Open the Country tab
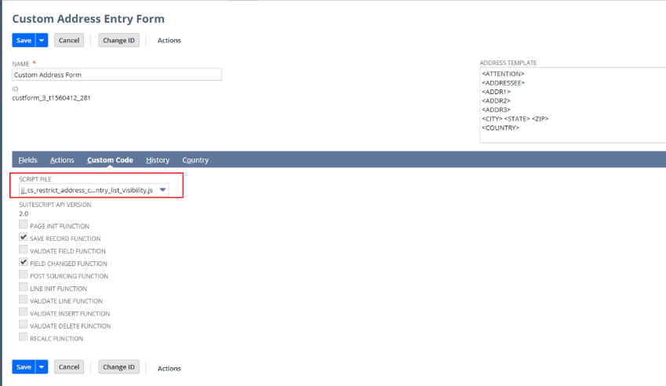The height and width of the screenshot is (386, 666). (x=195, y=160)
